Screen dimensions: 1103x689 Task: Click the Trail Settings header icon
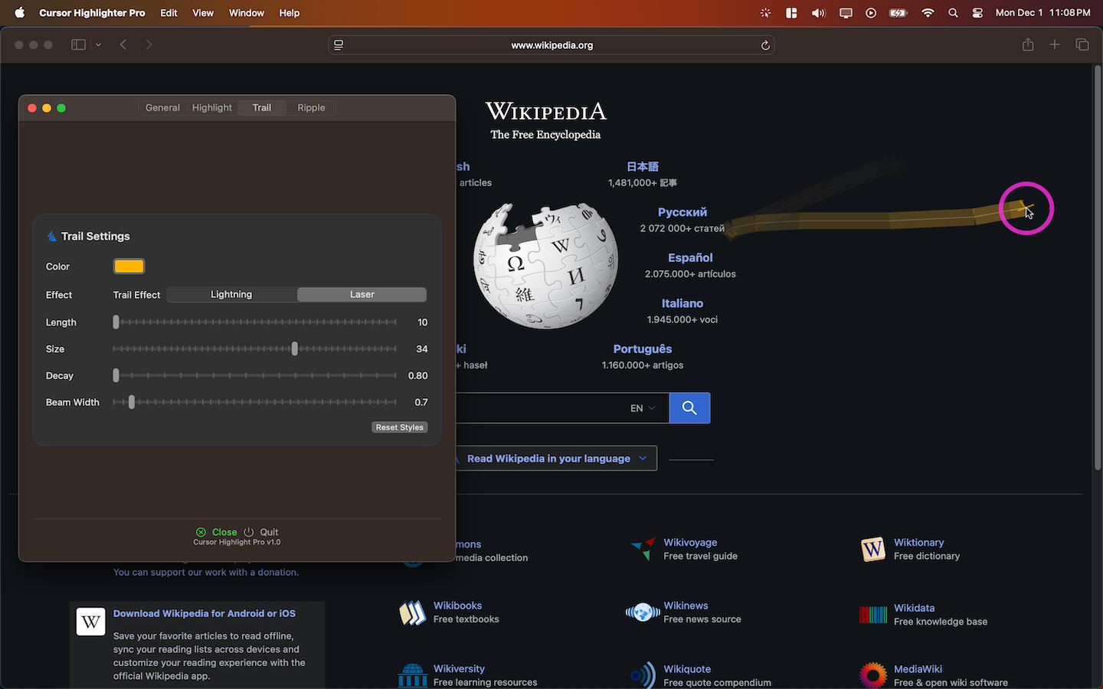click(51, 237)
